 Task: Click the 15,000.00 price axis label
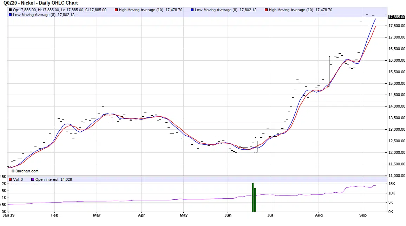pyautogui.click(x=397, y=83)
